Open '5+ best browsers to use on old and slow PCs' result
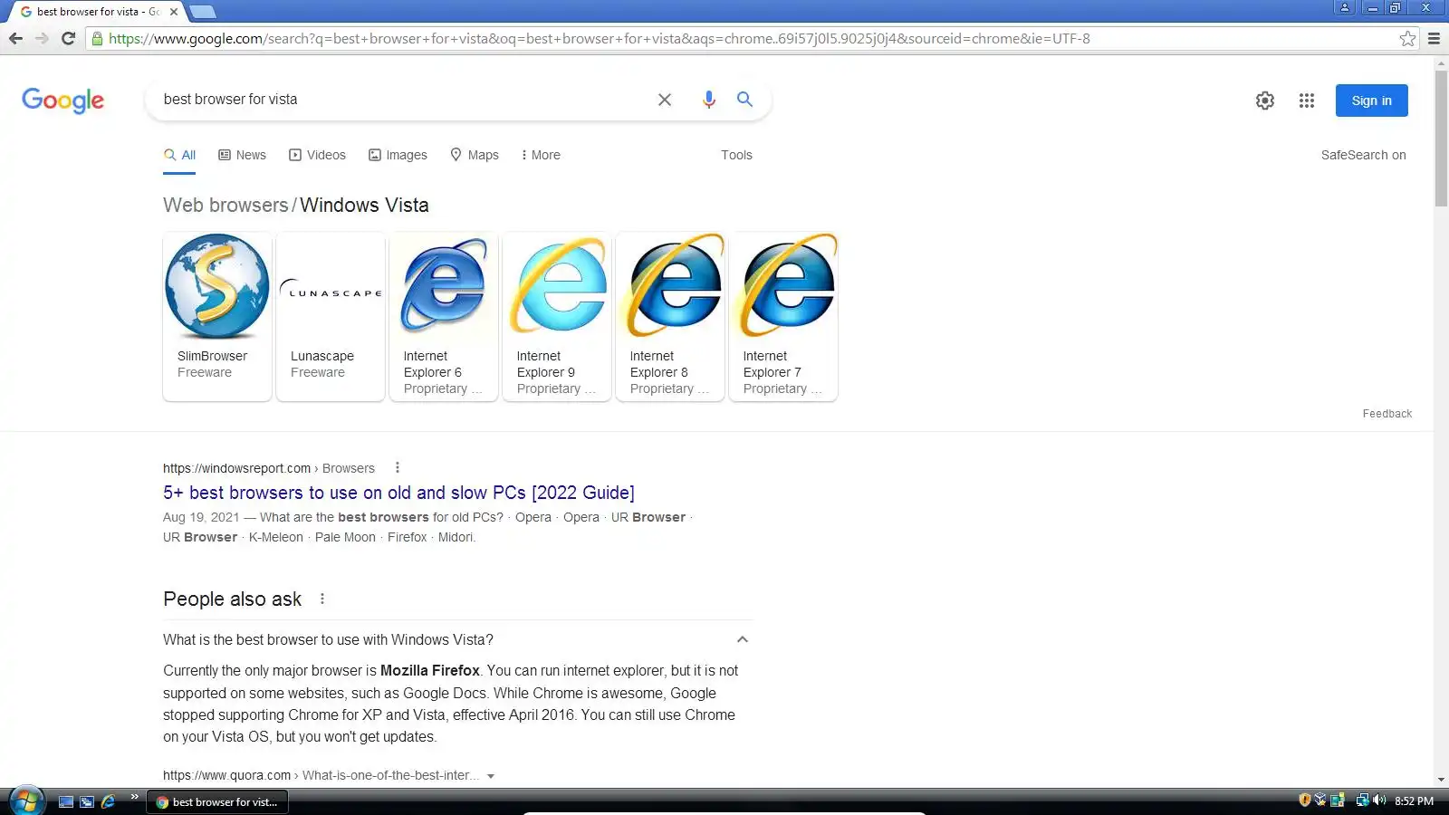The image size is (1449, 815). [398, 493]
